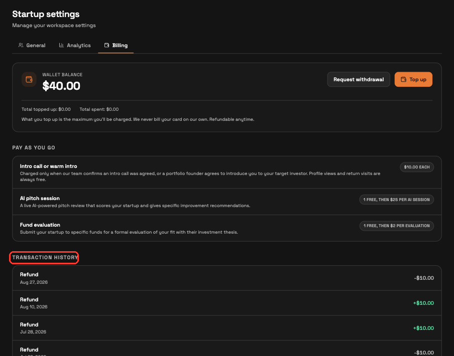Click Request withdrawal button
This screenshot has height=356, width=454.
(x=359, y=79)
